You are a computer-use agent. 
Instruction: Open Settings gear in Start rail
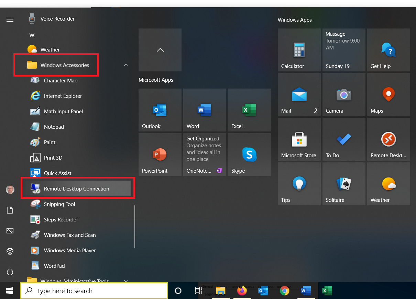click(x=10, y=252)
